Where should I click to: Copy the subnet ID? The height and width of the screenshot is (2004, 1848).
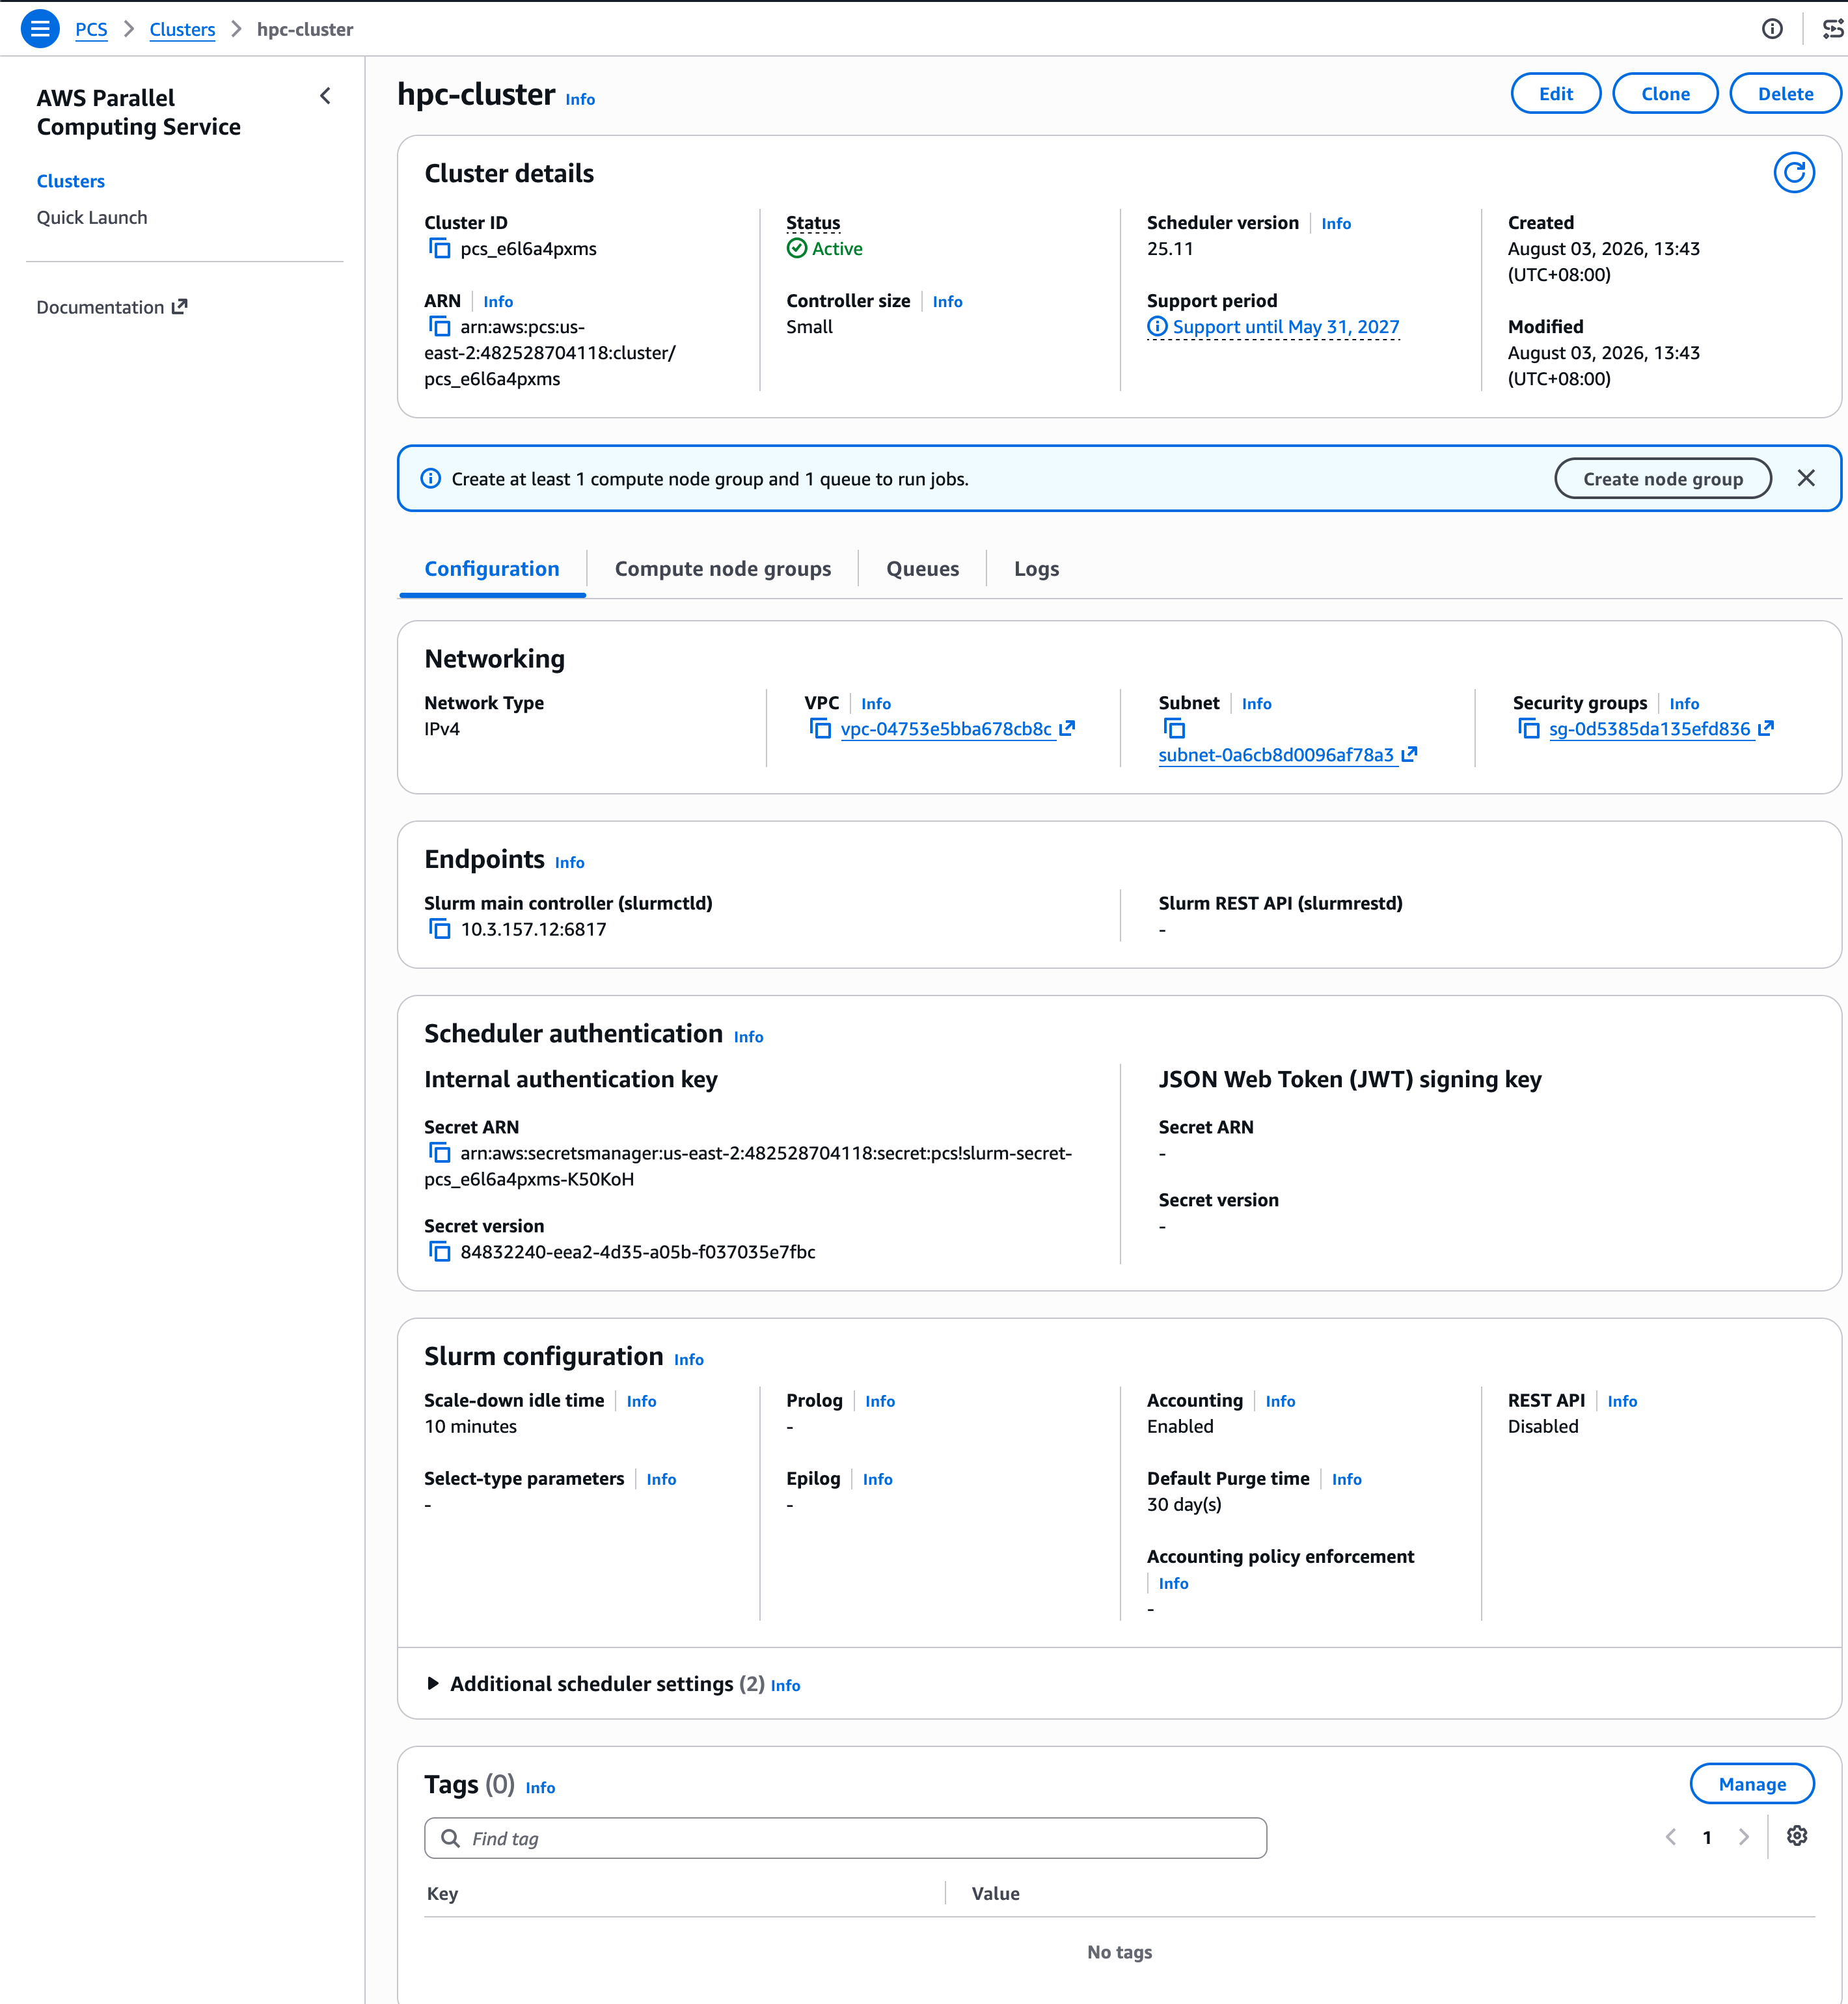(1174, 729)
